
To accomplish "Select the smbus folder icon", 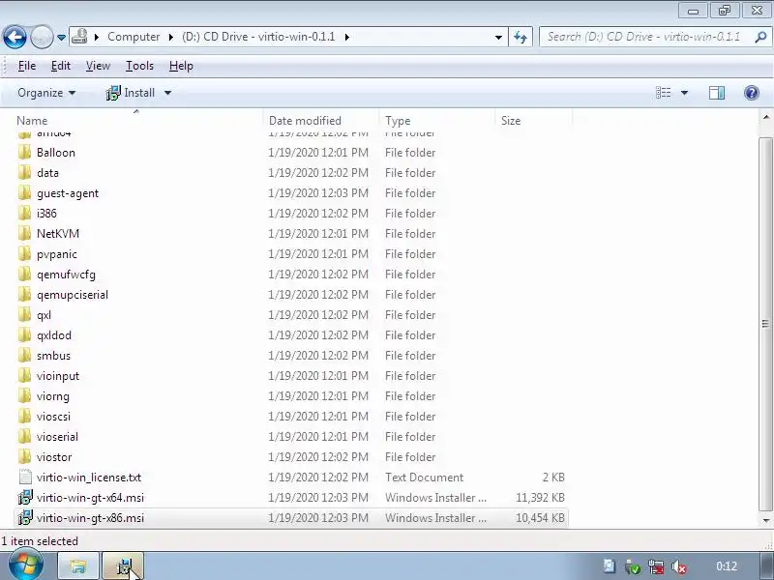I will click(x=25, y=355).
